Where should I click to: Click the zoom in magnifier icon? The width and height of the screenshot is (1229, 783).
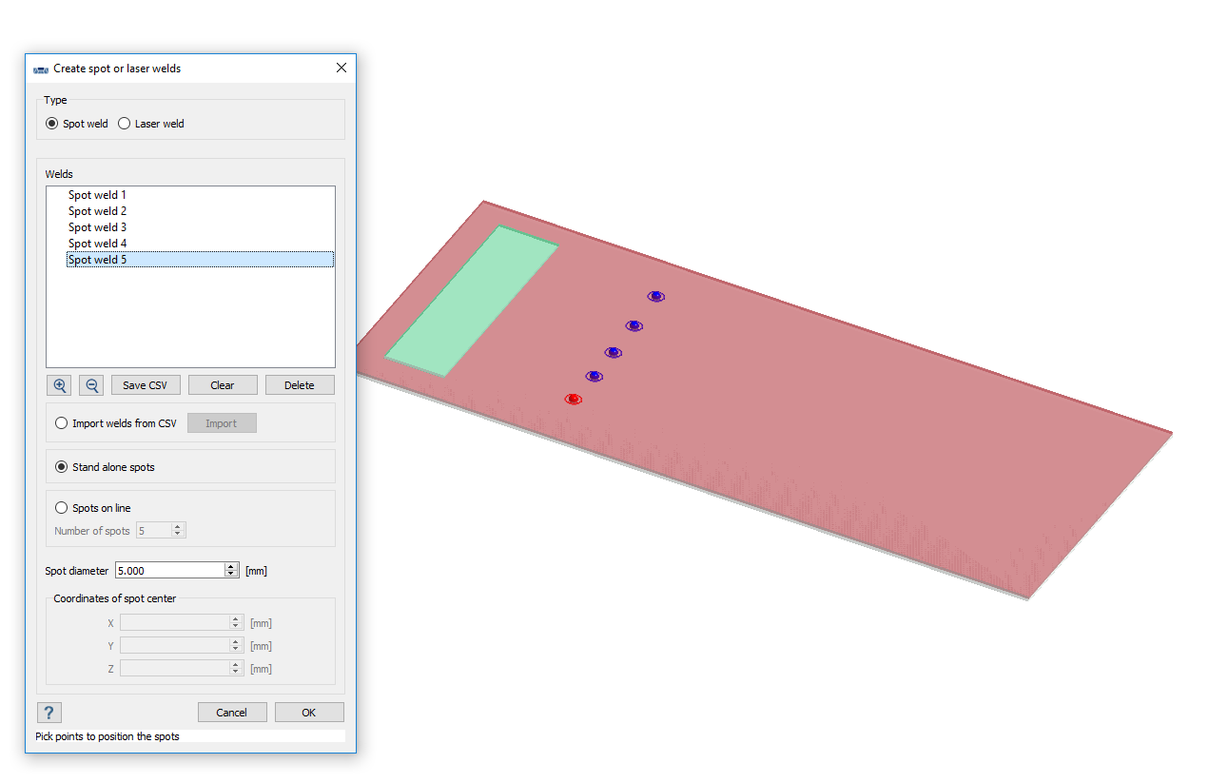[x=60, y=385]
